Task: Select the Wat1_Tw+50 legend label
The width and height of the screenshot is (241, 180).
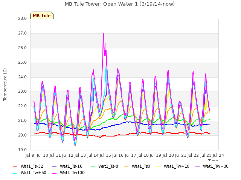Action: tap(34, 172)
